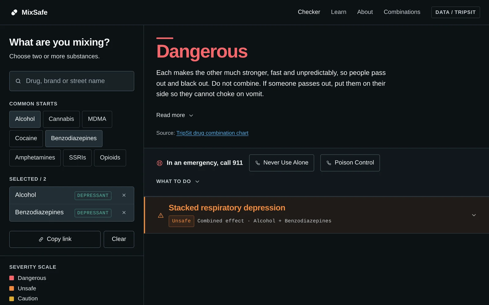The width and height of the screenshot is (489, 305).
Task: Click the yellow Caution severity swatch
Action: click(x=12, y=299)
